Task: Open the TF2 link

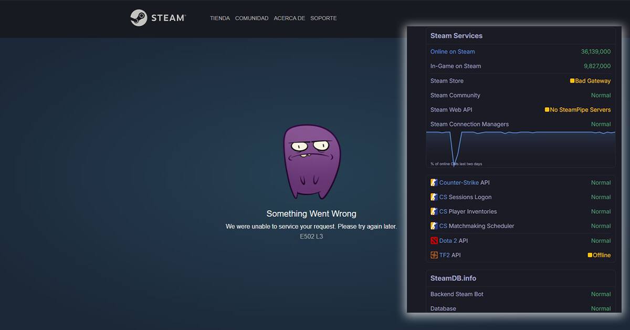Action: [445, 255]
